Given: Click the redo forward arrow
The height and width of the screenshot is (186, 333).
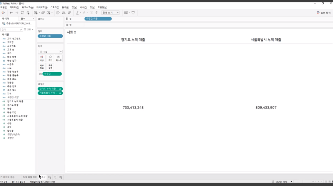Looking at the screenshot, I should point(17,13).
